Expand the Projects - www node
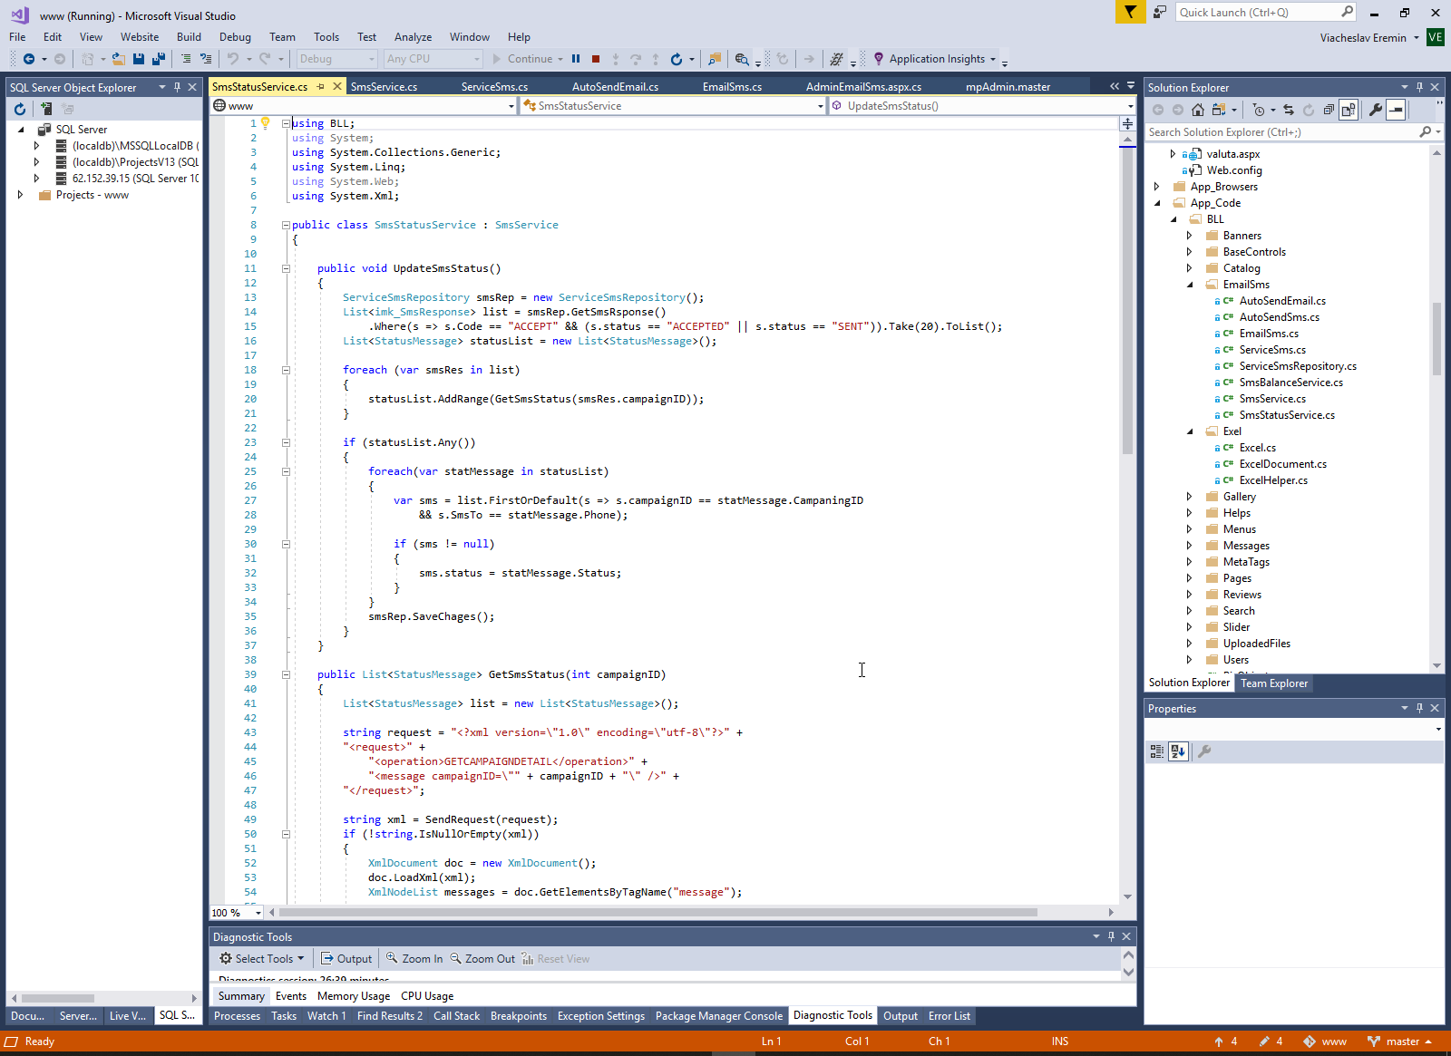Image resolution: width=1451 pixels, height=1056 pixels. point(21,195)
